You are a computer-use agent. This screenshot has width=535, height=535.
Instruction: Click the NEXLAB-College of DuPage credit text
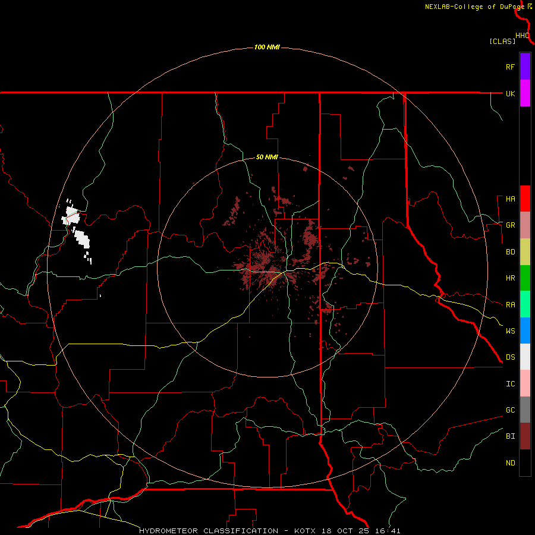(x=474, y=7)
